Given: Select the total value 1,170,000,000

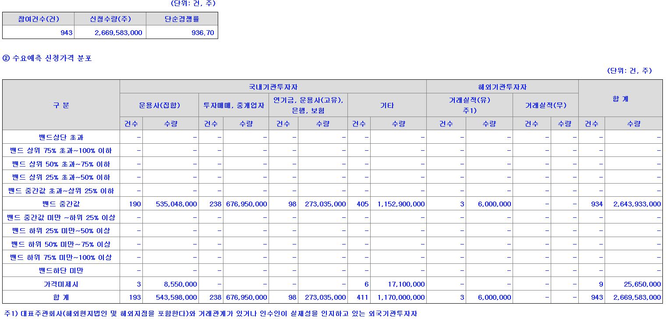Looking at the screenshot, I should (x=401, y=298).
